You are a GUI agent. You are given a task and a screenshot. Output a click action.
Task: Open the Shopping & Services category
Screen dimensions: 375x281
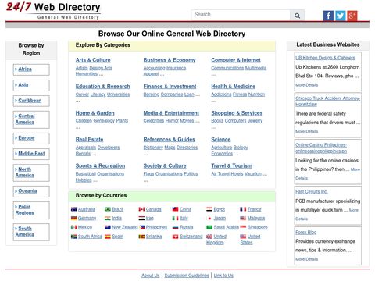click(x=237, y=113)
